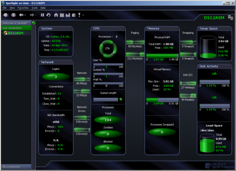Open dropdown arrow beside the alarms icon
This screenshot has height=171, width=236.
(x=83, y=15)
